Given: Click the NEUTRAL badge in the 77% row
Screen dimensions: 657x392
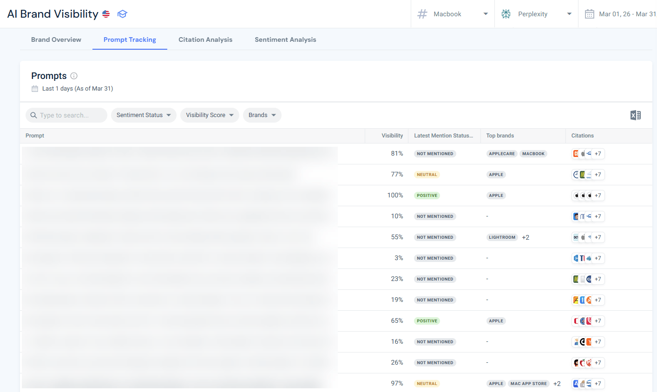Looking at the screenshot, I should coord(427,175).
